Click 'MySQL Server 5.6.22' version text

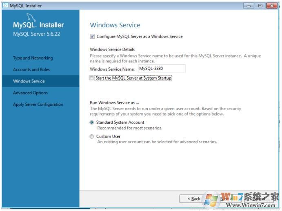pos(36,34)
